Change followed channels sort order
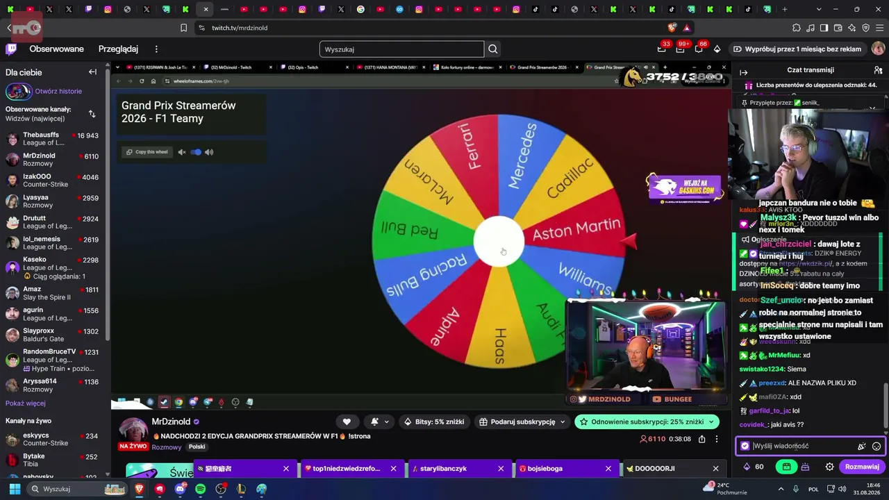Viewport: 889px width, 500px height. 92,114
